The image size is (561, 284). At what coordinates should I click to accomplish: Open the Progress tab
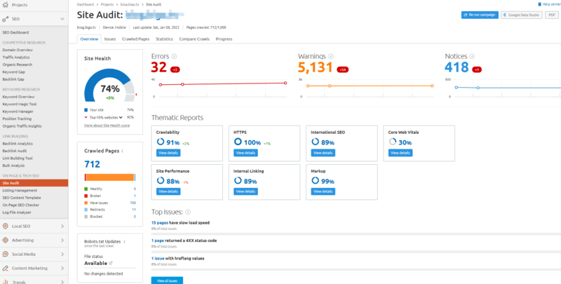[x=224, y=39]
